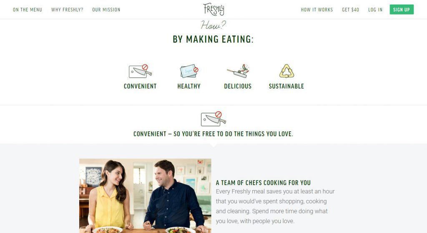Select the HEALTHY label tab
Screen dimensions: 427x233
(x=189, y=86)
